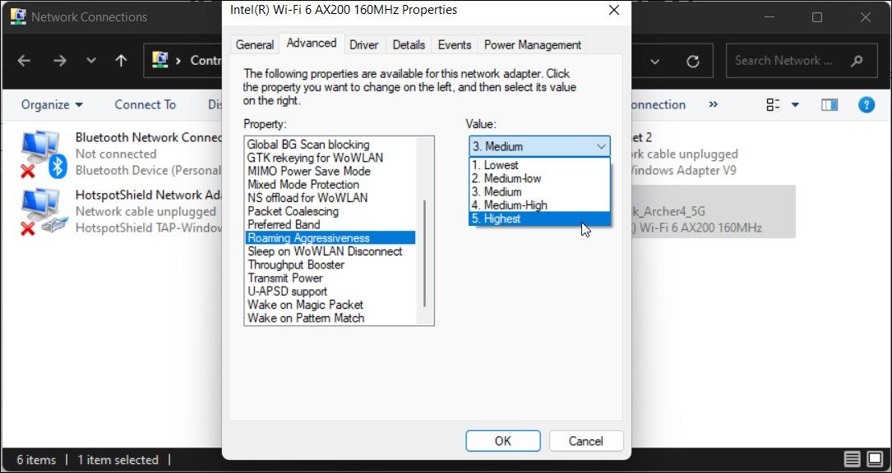Choose 3. Medium in the open list
The width and height of the screenshot is (892, 473).
539,192
